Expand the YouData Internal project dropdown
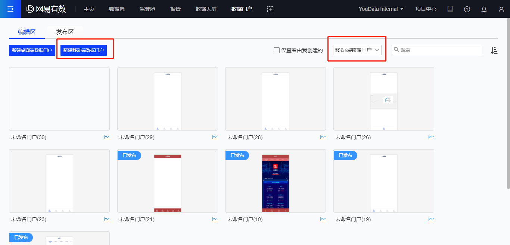This screenshot has height=245, width=510. click(381, 9)
